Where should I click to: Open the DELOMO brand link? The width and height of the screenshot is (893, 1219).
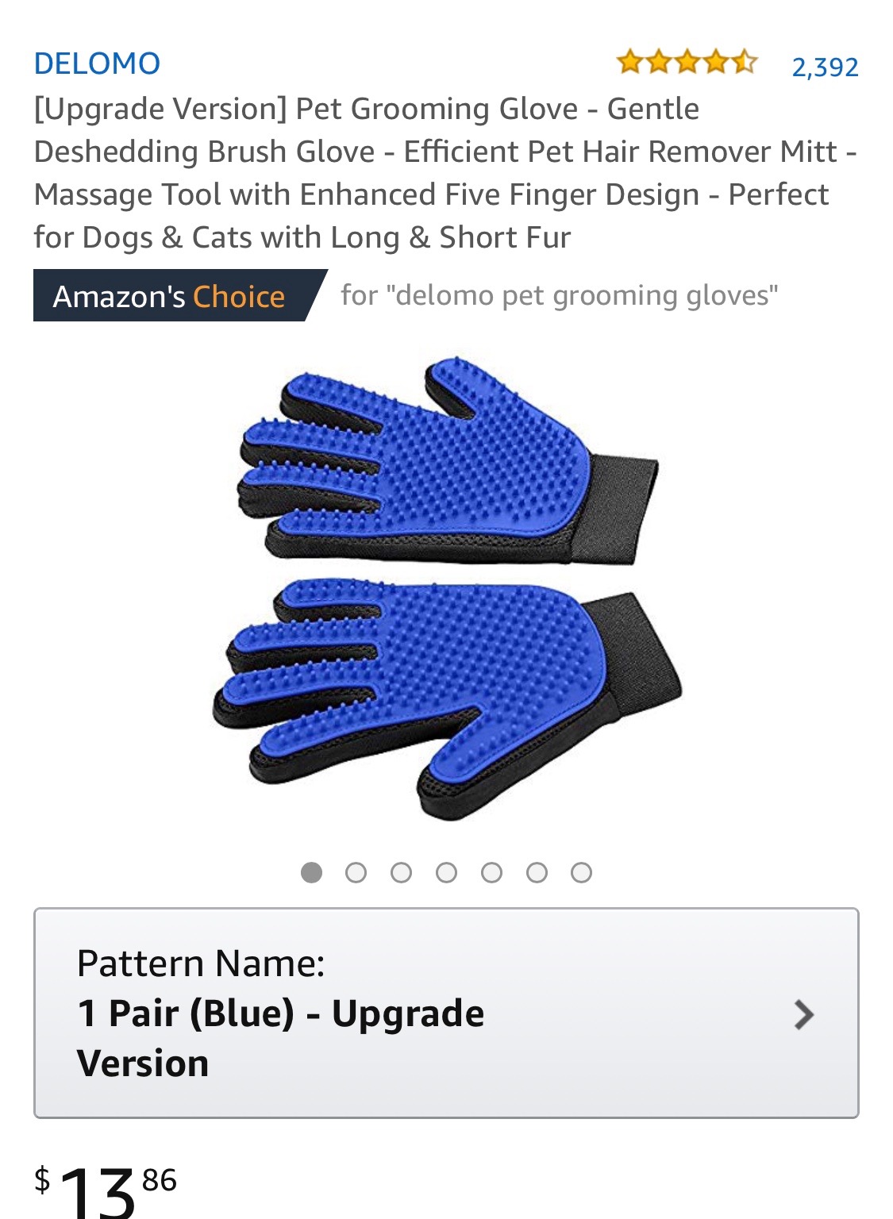97,63
